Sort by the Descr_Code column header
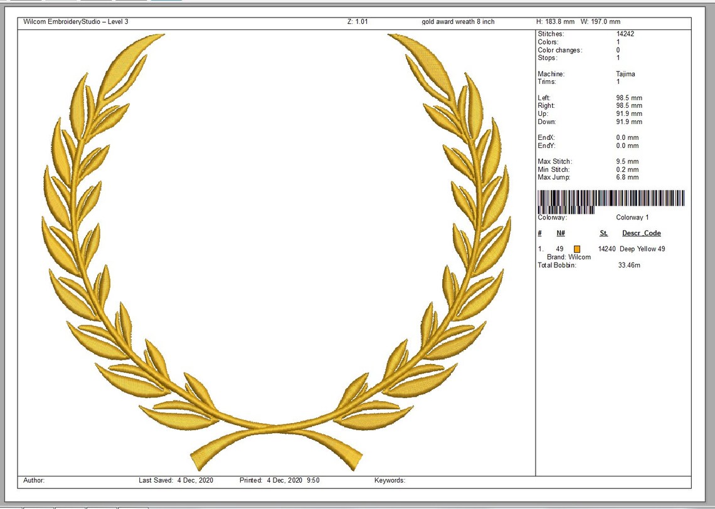 tap(640, 233)
